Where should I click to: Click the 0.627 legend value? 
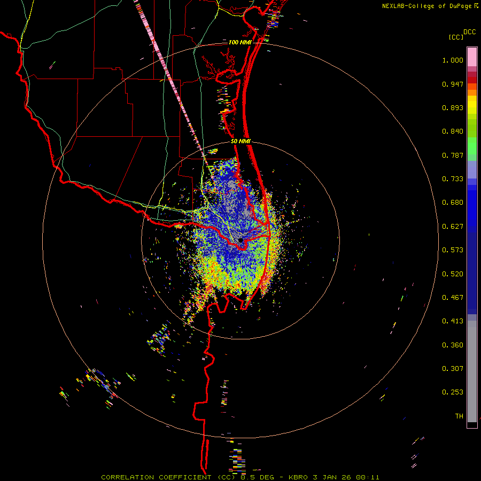[453, 227]
